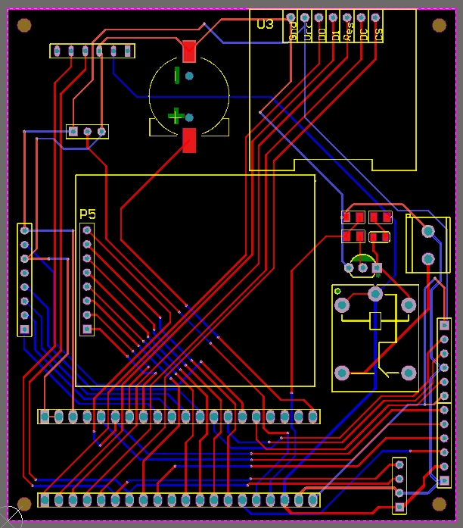
Task: Select the relay's top center pad
Action: tap(375, 294)
